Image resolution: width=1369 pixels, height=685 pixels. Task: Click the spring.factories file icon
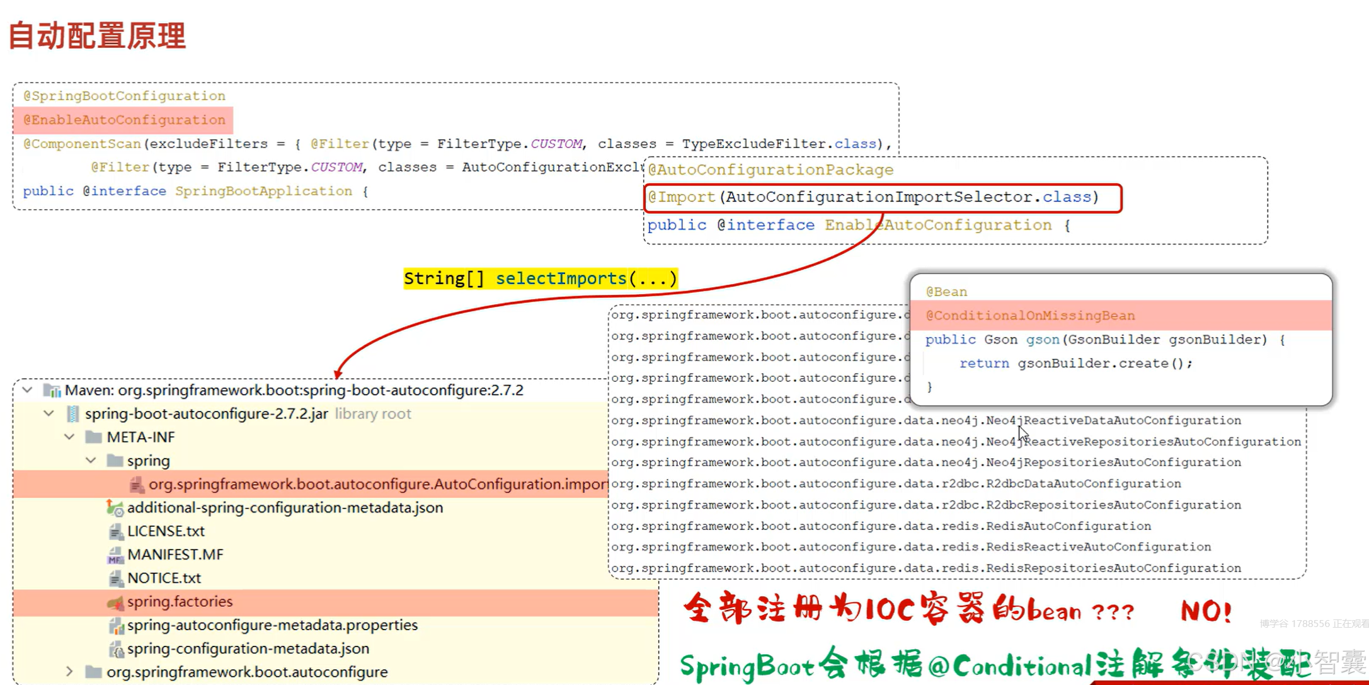pyautogui.click(x=115, y=602)
